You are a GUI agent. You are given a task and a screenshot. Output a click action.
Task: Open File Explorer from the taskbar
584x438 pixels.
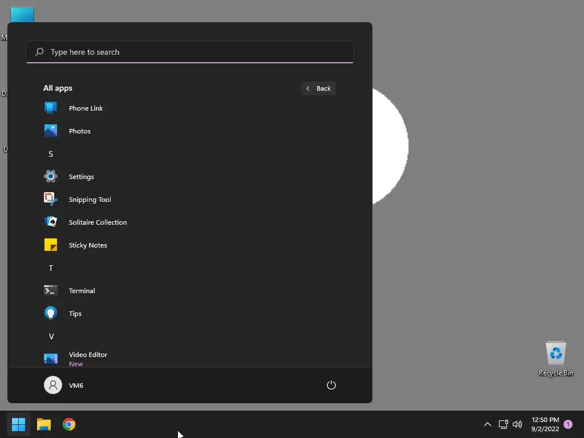click(43, 424)
